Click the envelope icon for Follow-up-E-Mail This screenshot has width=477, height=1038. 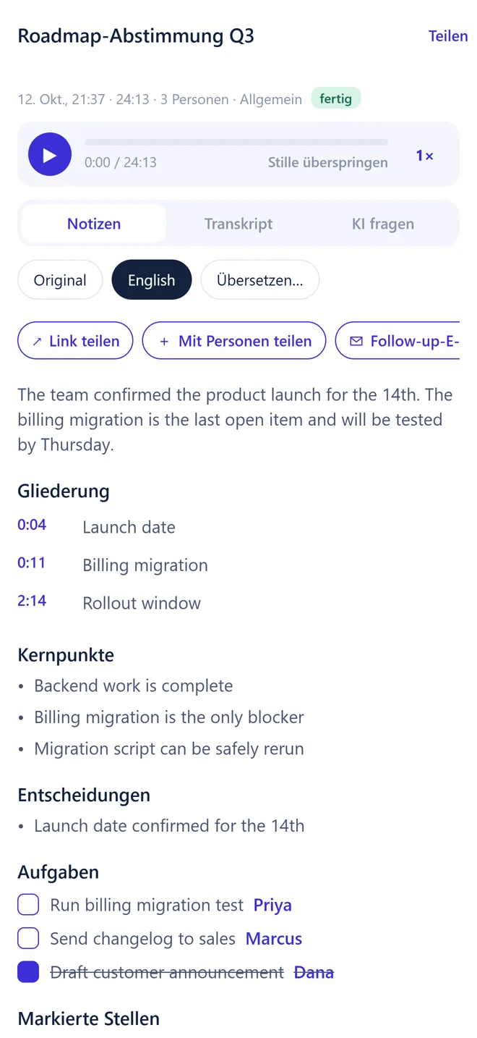(356, 341)
